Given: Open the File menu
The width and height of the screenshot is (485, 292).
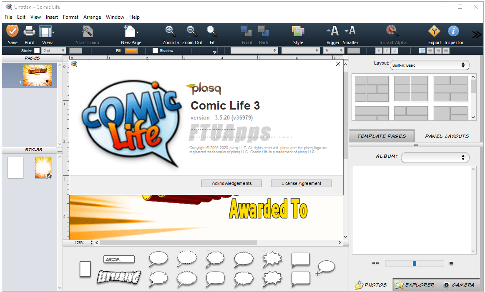Looking at the screenshot, I should [8, 17].
